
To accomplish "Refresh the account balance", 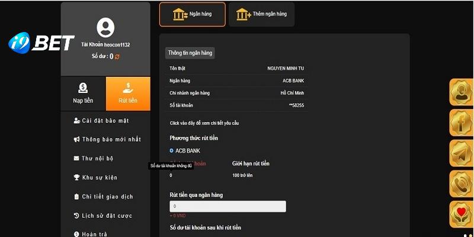I will click(x=117, y=57).
